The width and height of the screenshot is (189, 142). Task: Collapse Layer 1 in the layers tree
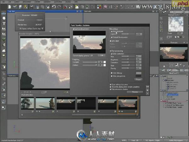pos(161,76)
